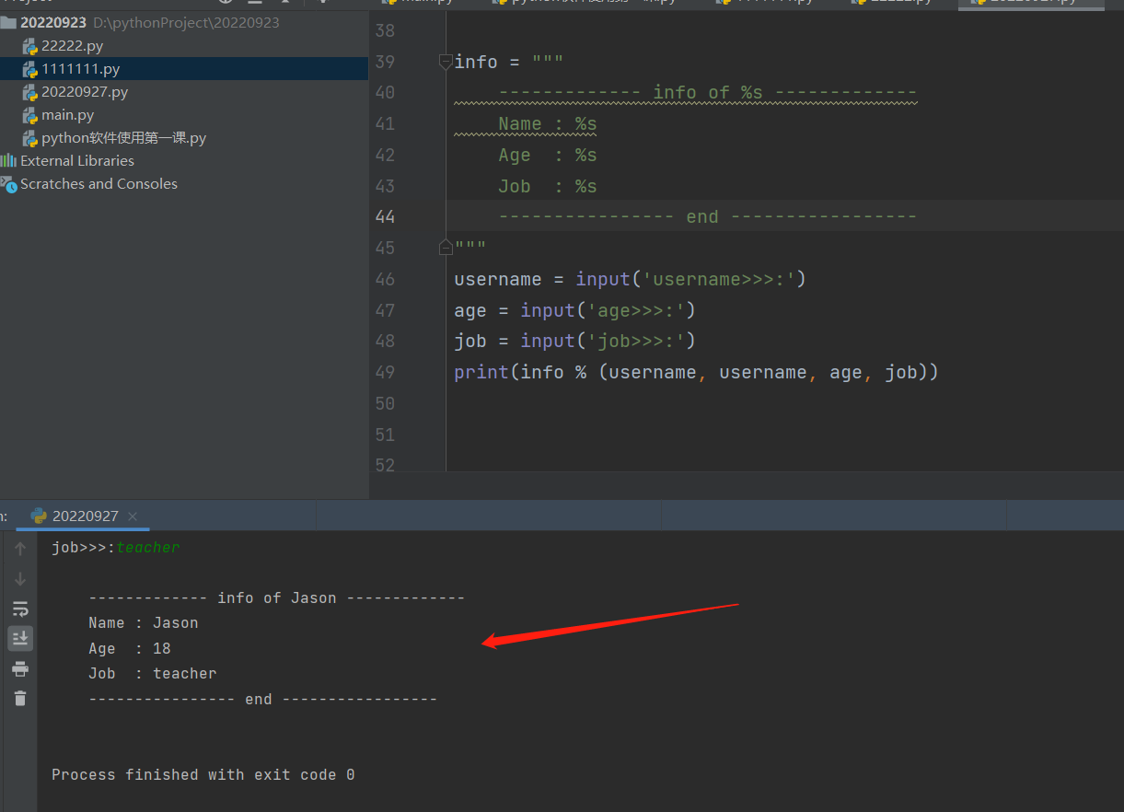Click the down stack trace arrow in Run panel

click(20, 579)
